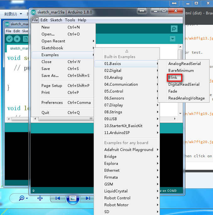This screenshot has height=215, width=213.
Task: Open the BareMinimum example
Action: click(x=184, y=71)
